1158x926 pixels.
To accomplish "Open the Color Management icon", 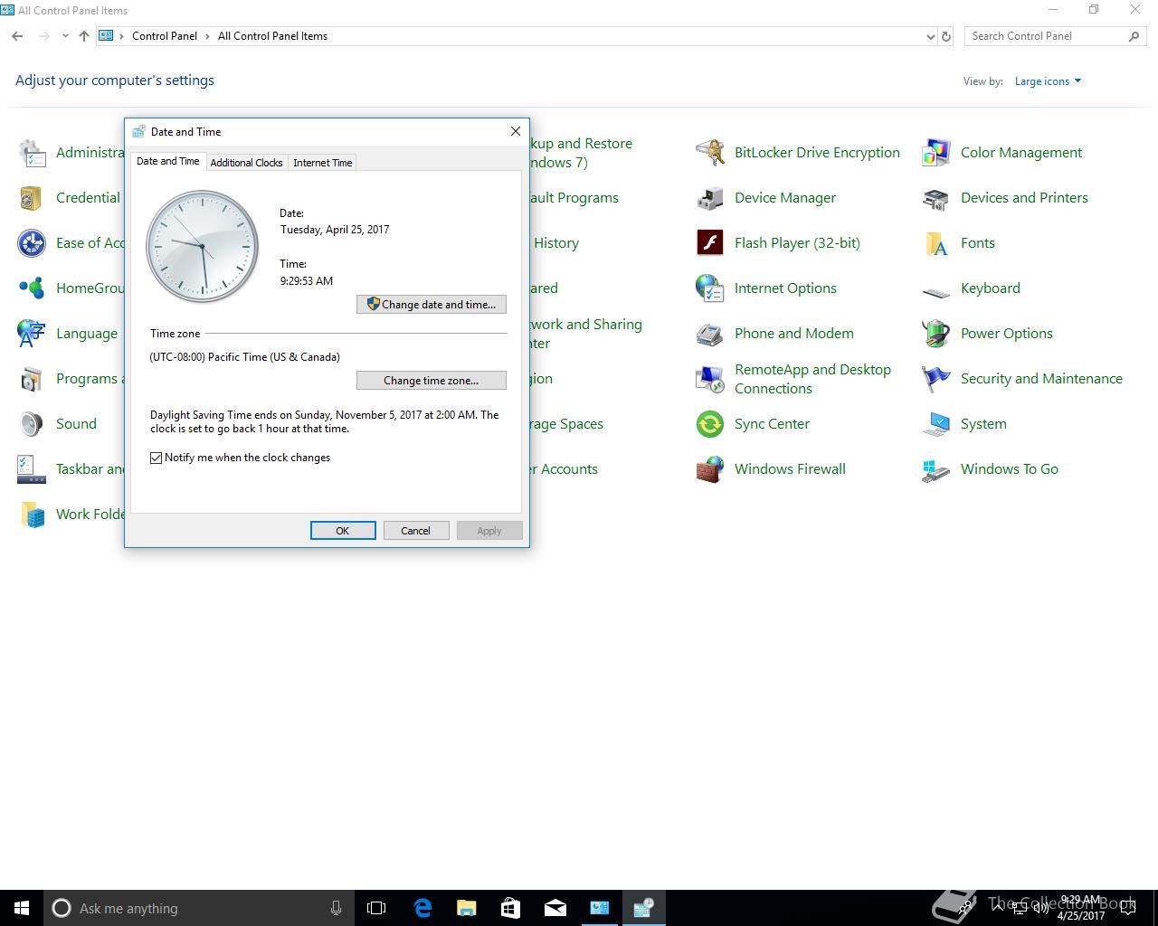I will coord(936,153).
